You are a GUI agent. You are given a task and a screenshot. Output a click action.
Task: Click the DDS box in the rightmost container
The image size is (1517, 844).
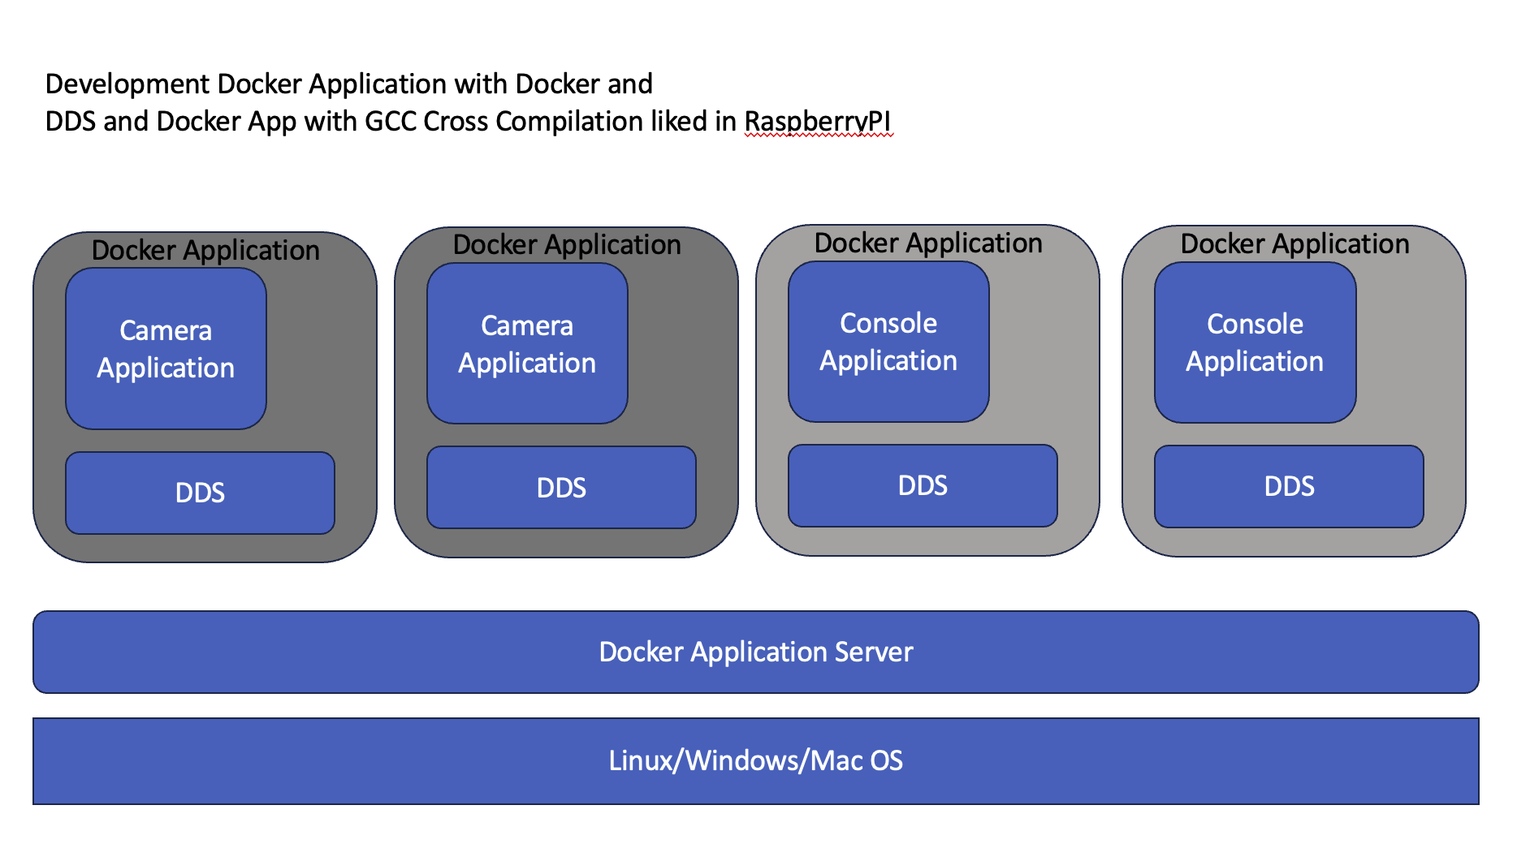[x=1289, y=487]
